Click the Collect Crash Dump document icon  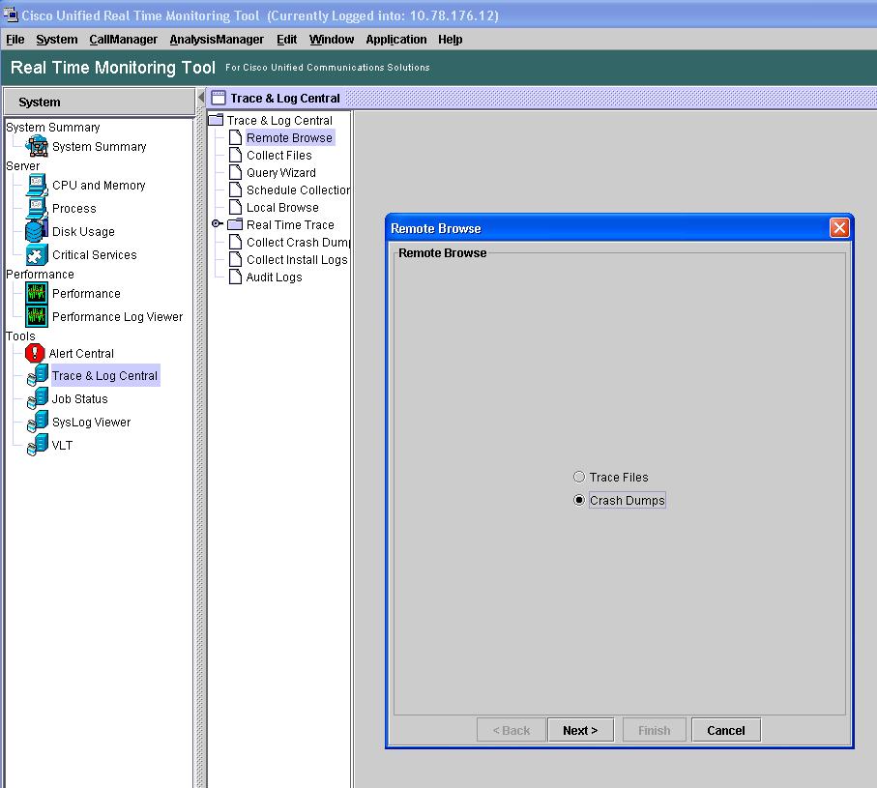click(x=236, y=242)
